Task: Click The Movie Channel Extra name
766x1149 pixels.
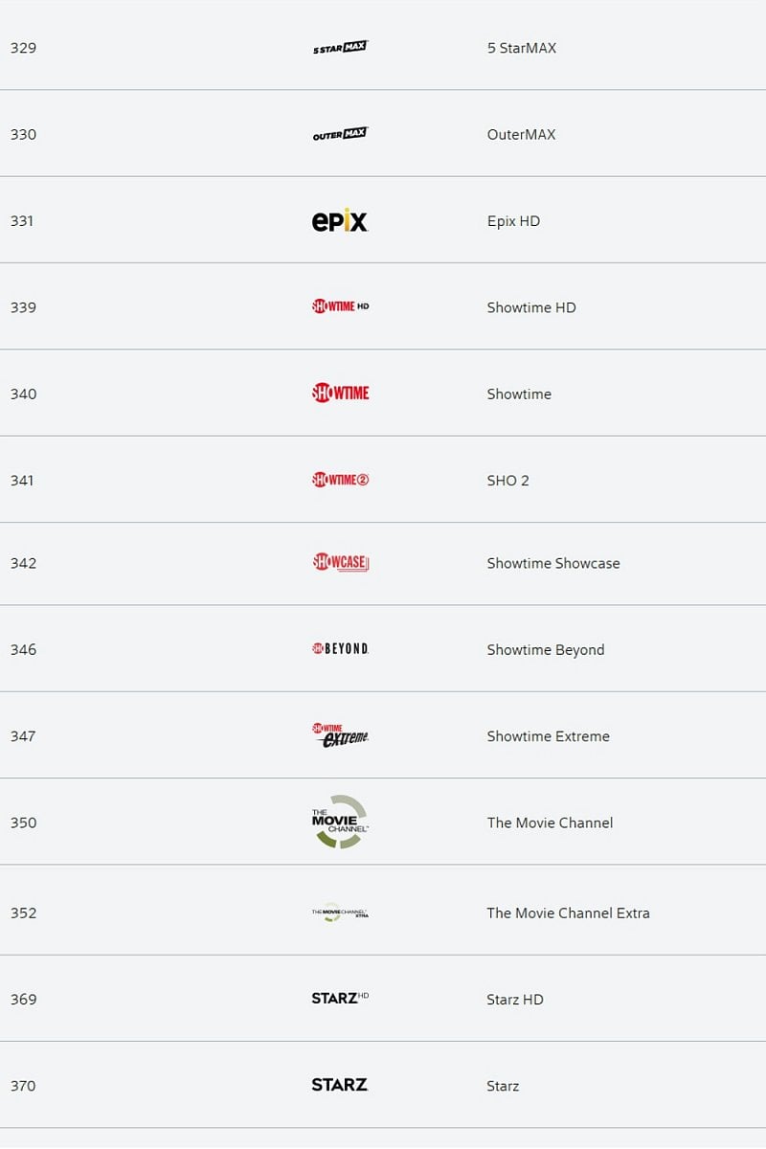Action: [x=568, y=913]
